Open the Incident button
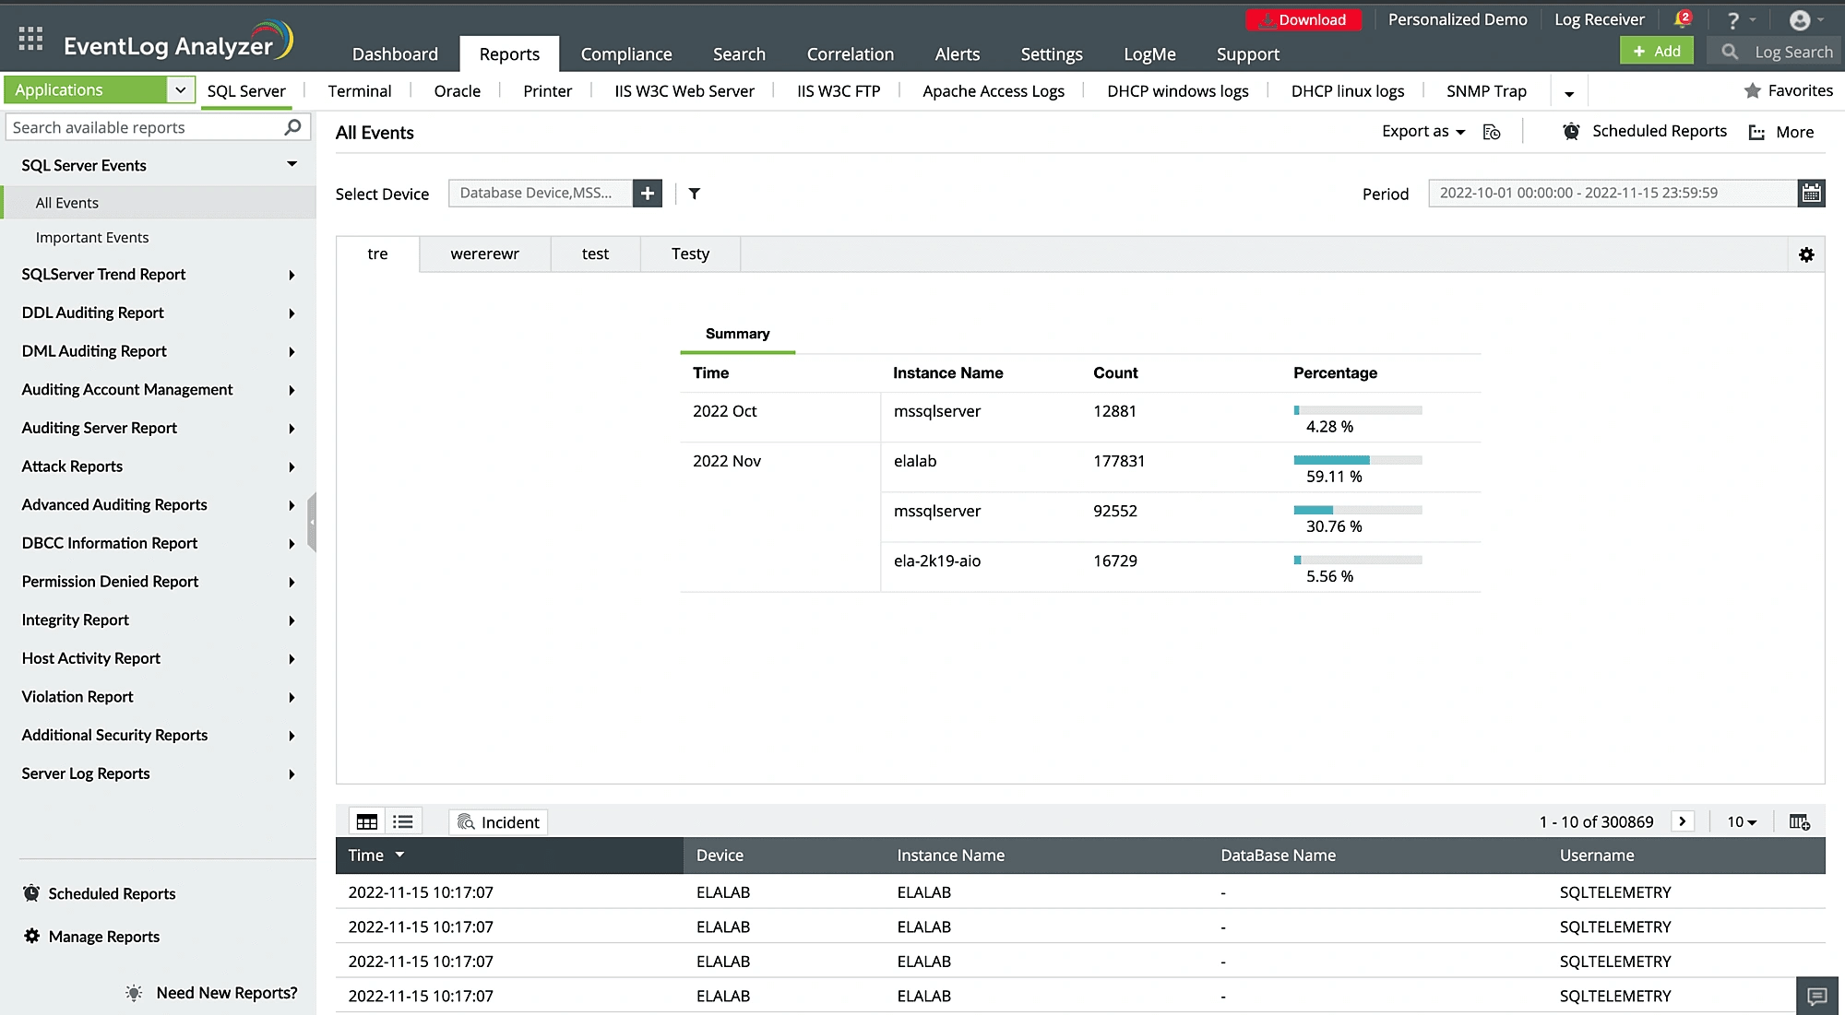The image size is (1845, 1015). pyautogui.click(x=498, y=821)
